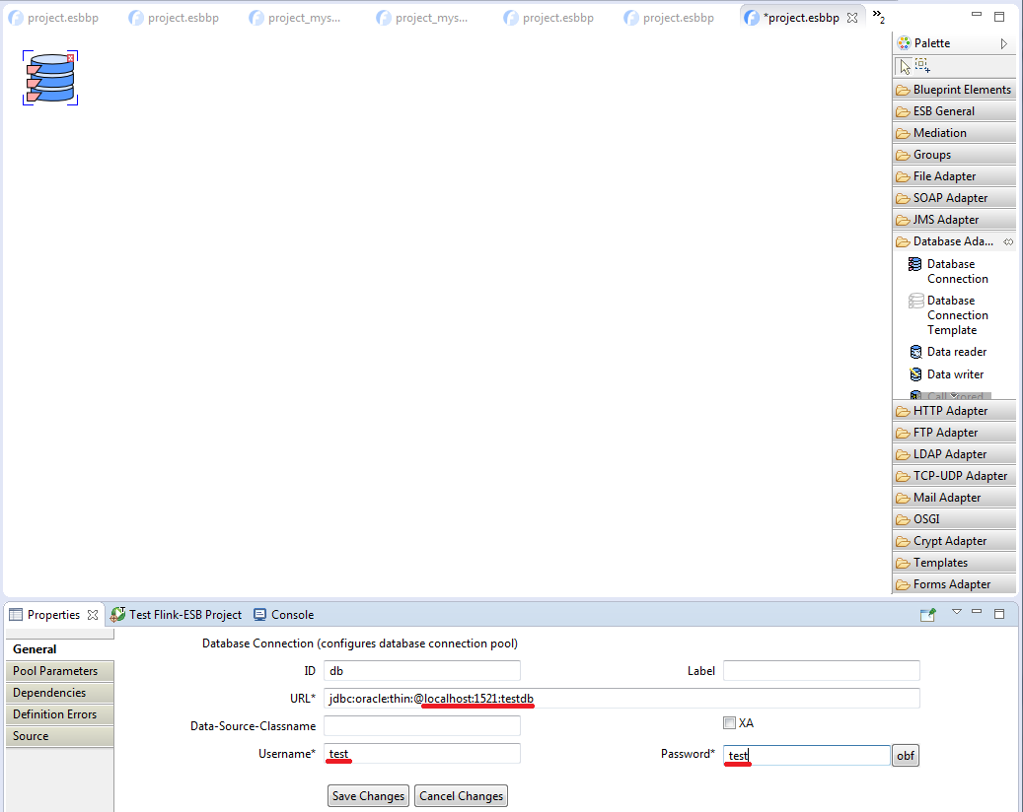Expand the SOAP Adapter palette drawer
This screenshot has width=1023, height=812.
coord(950,198)
